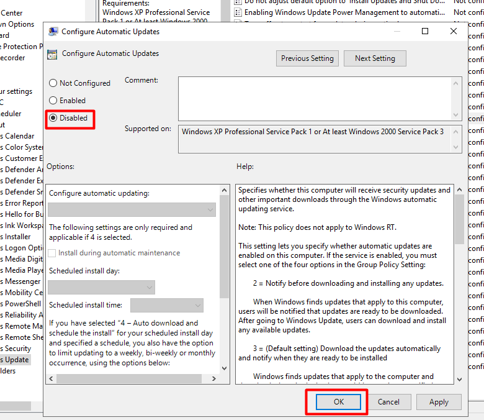Open the Configure automatic updating dropdown
484x420 pixels.
[x=132, y=210]
